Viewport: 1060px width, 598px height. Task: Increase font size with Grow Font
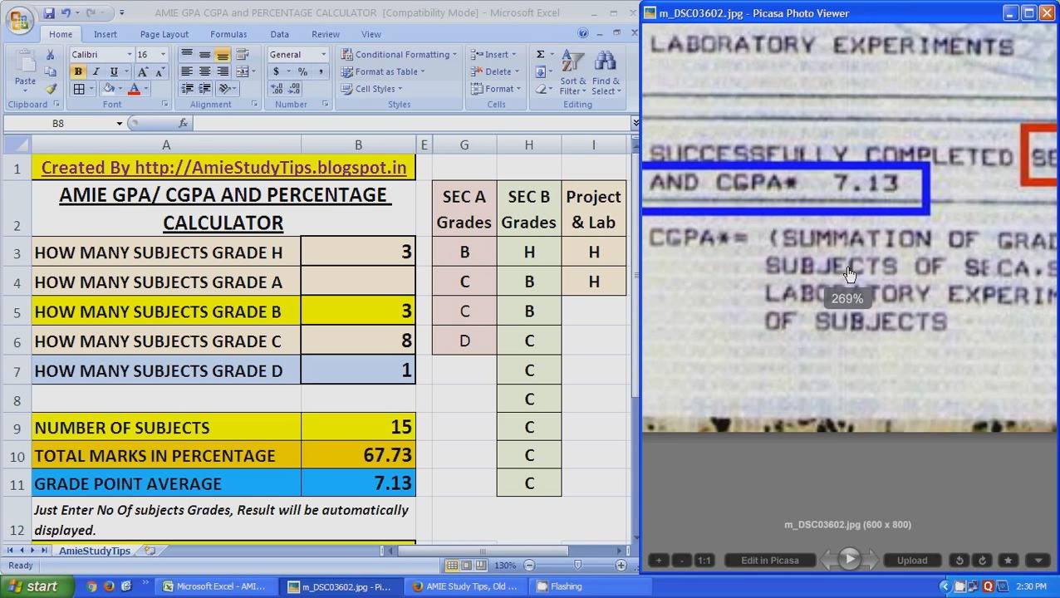pyautogui.click(x=143, y=72)
